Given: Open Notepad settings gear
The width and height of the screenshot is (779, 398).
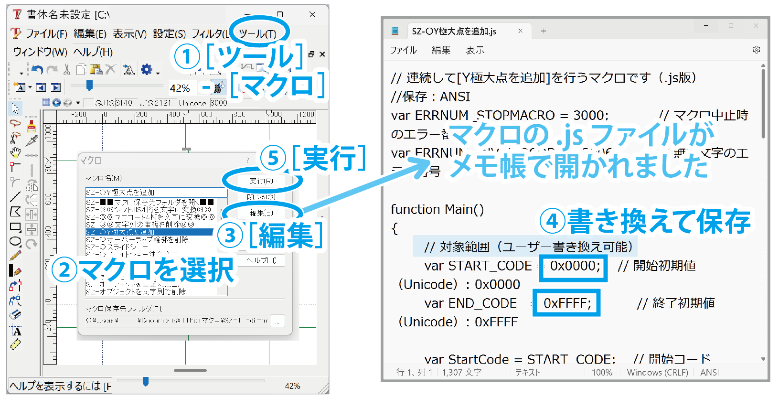Looking at the screenshot, I should click(x=756, y=50).
